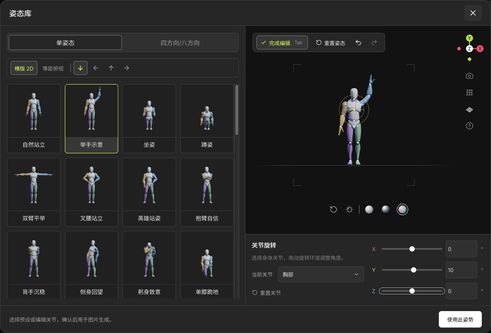Toggle the grid icon in the viewport sidebar
Screen dimensions: 491x333
click(469, 92)
